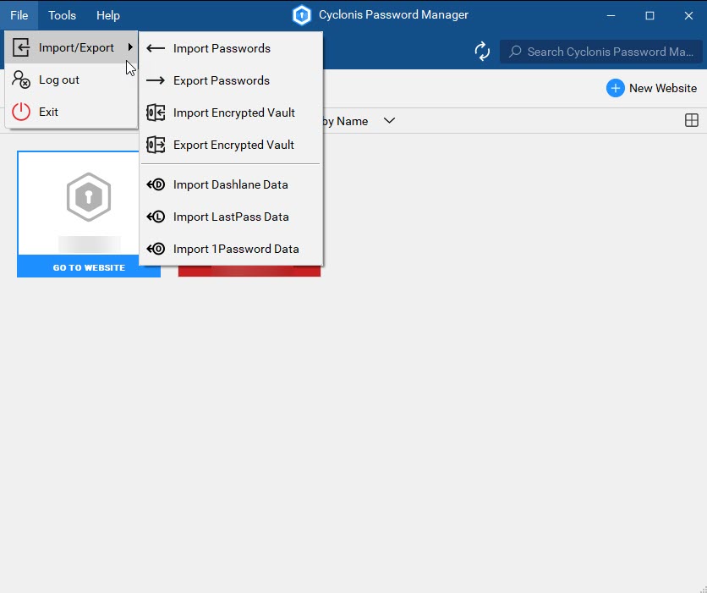
Task: Select Import Passwords
Action: tap(231, 48)
